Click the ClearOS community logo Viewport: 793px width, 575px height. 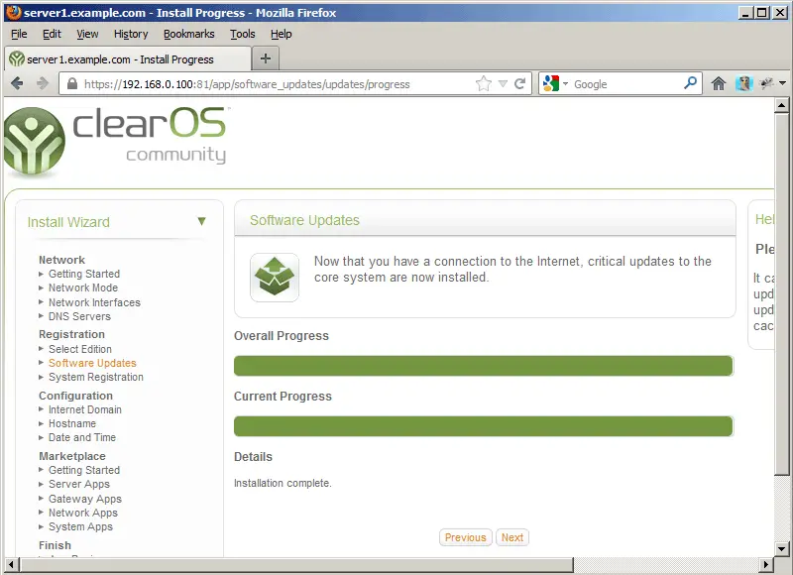pyautogui.click(x=116, y=141)
